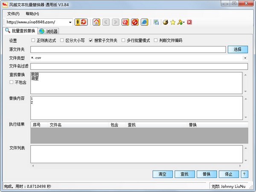The image size is (256, 192).
Task: Enable the 正则表达式 checkbox
Action: (33, 41)
